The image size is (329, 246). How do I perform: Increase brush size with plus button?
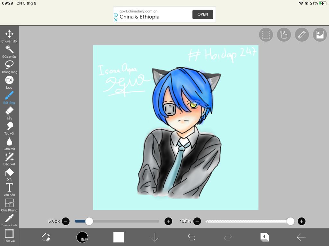coord(168,221)
